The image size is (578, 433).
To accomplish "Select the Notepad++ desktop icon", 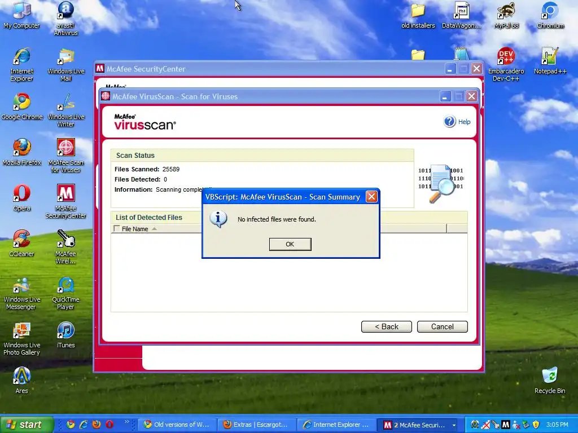I will coord(550,61).
